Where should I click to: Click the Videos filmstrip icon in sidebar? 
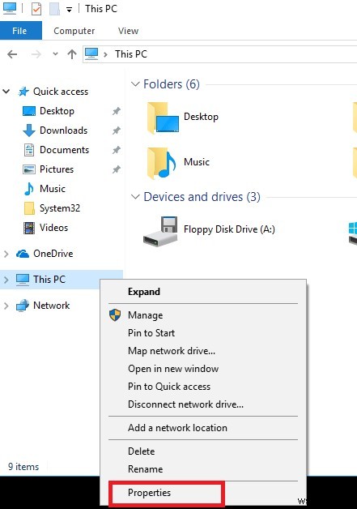coord(29,228)
